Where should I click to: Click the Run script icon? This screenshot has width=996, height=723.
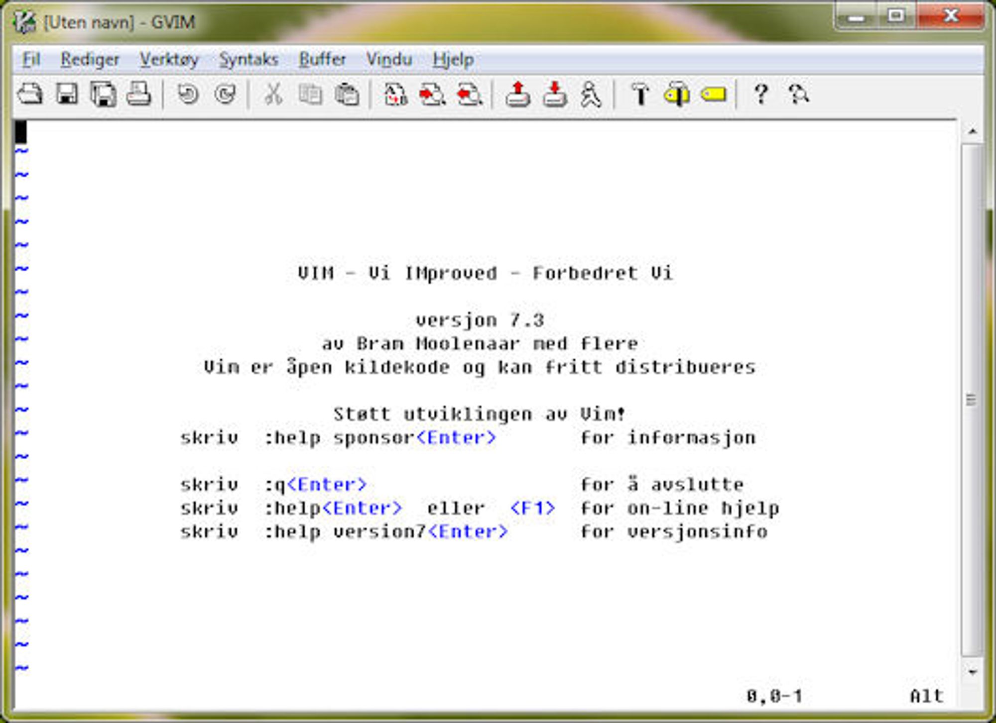[591, 94]
